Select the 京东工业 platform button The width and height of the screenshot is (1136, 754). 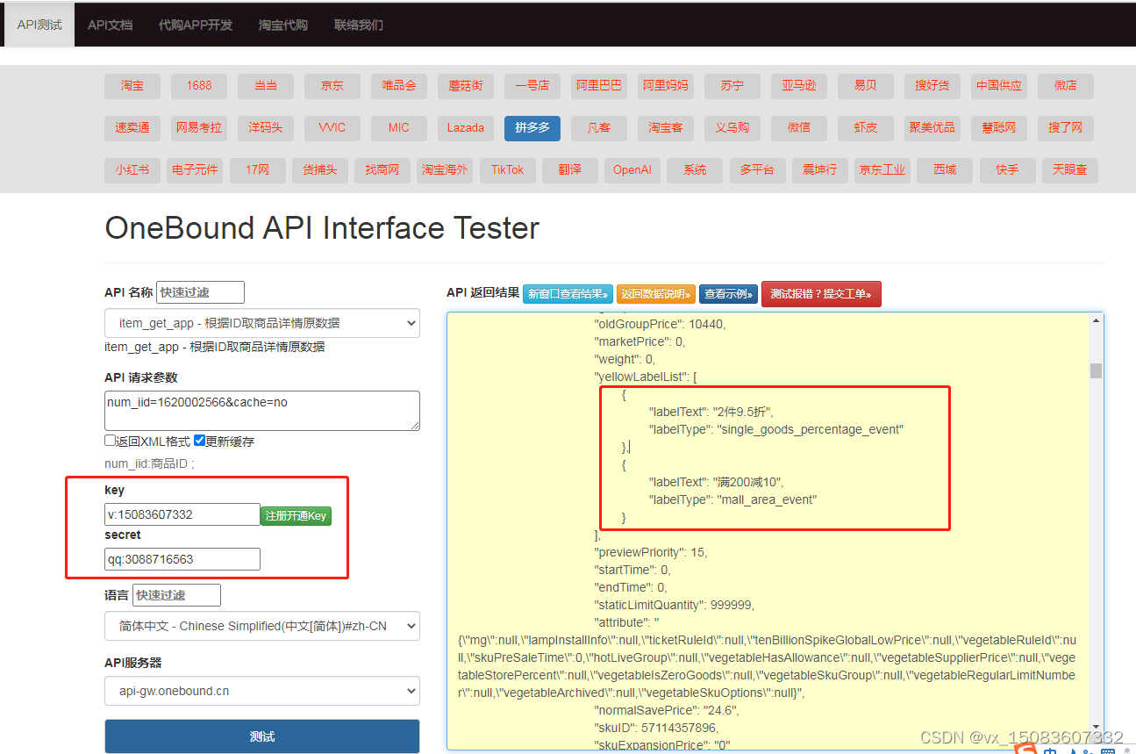pyautogui.click(x=882, y=169)
